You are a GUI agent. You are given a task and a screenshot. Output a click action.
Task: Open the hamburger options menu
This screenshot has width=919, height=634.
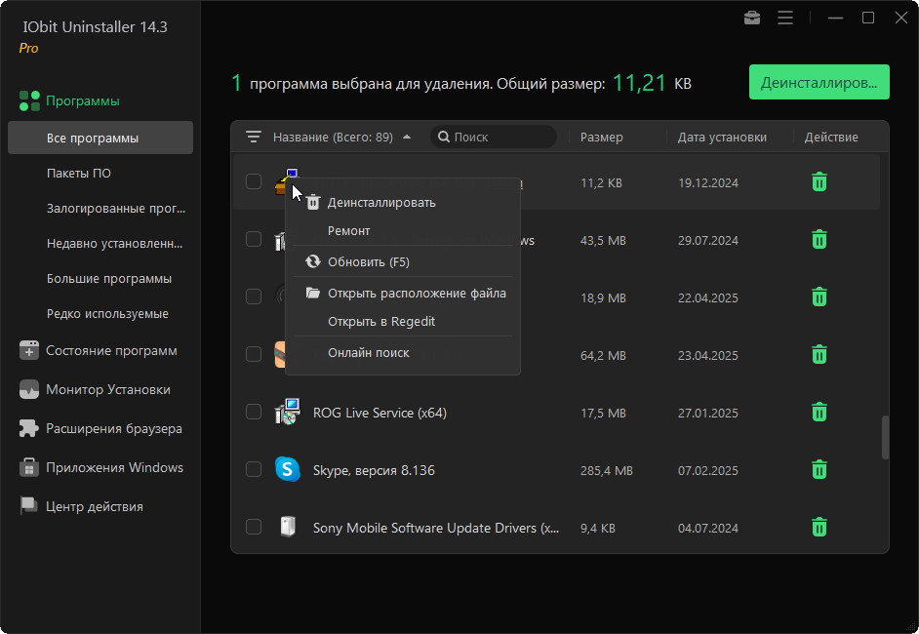(785, 19)
